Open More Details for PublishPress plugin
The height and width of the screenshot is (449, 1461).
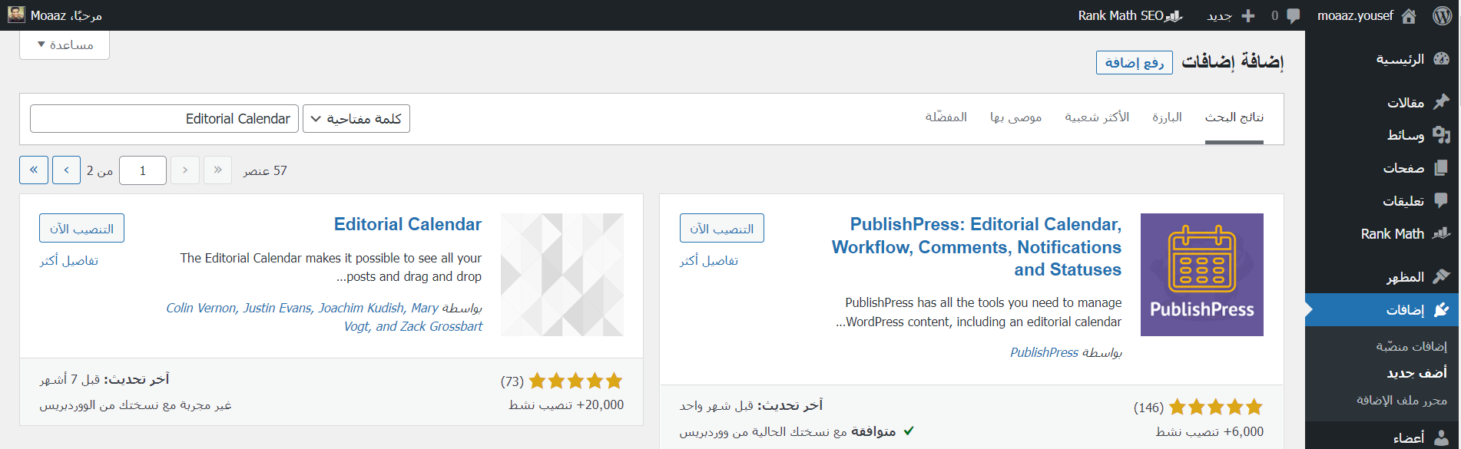point(708,261)
